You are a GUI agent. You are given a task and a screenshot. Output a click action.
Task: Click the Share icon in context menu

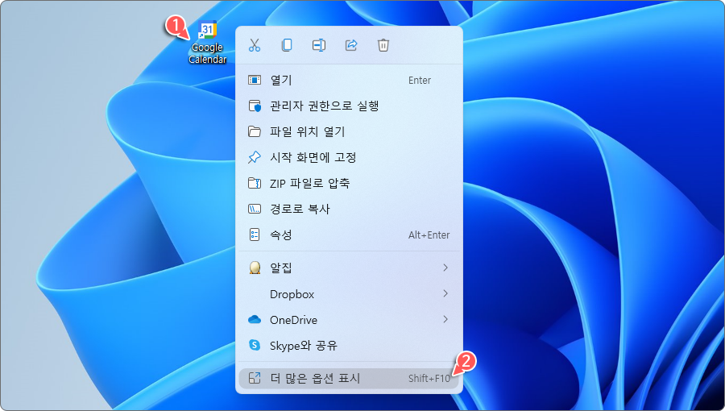(x=351, y=45)
